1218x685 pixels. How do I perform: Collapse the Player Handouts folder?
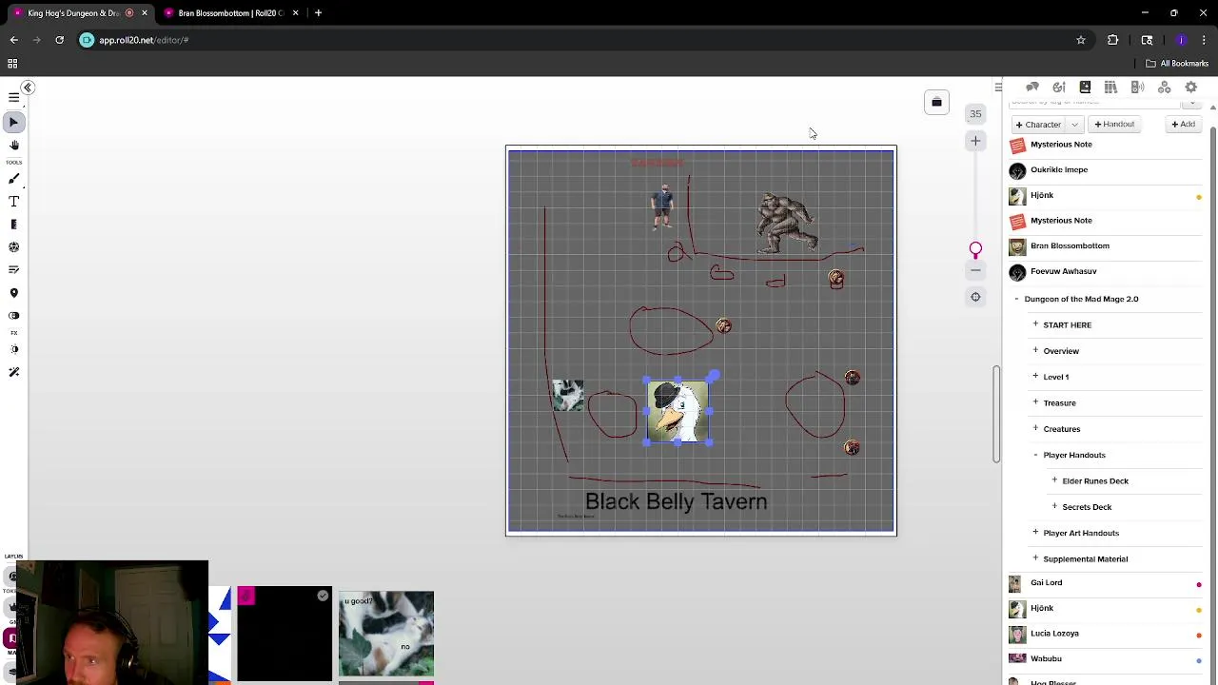pos(1035,455)
